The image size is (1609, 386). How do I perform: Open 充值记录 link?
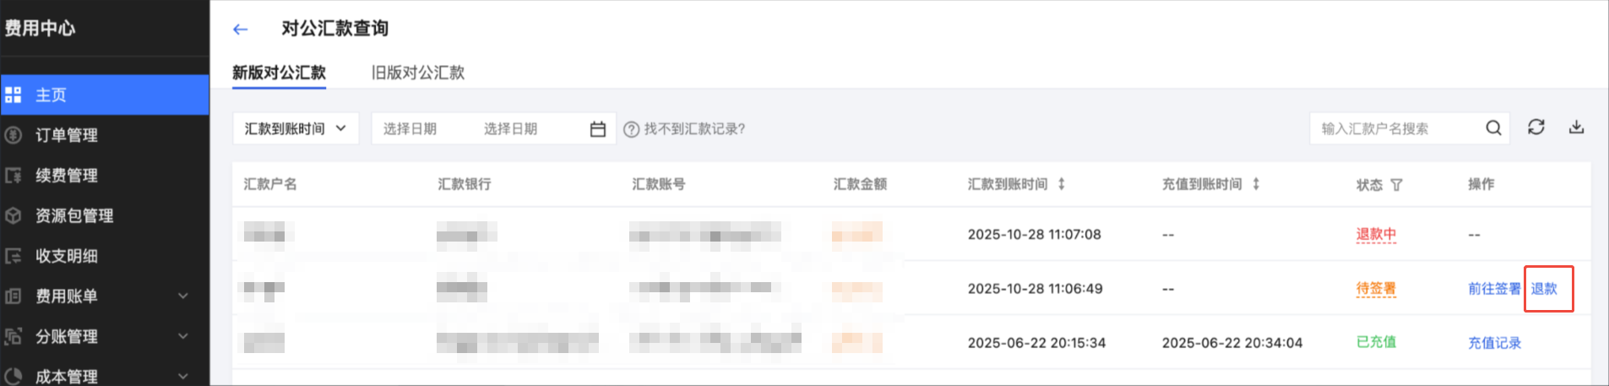(x=1494, y=343)
